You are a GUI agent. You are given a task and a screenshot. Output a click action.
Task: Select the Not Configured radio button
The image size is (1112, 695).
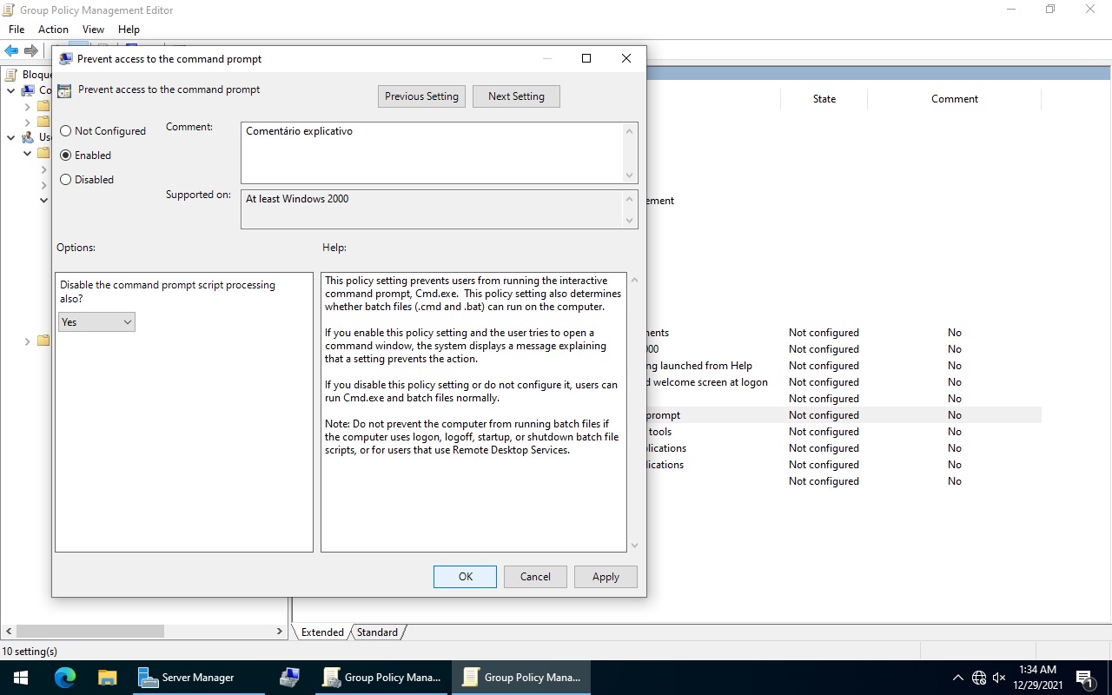[65, 130]
